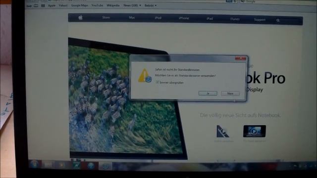Click the blue globe icon on the taskbar
The width and height of the screenshot is (317, 178).
(x=91, y=166)
